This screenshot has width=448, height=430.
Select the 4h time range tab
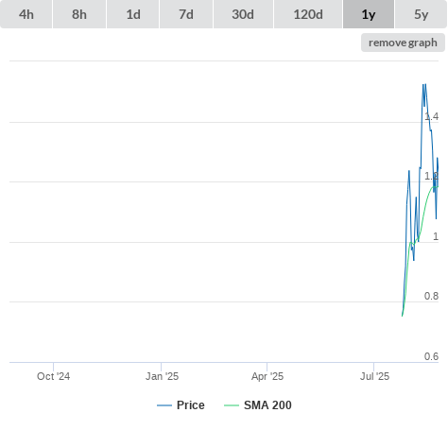point(26,14)
